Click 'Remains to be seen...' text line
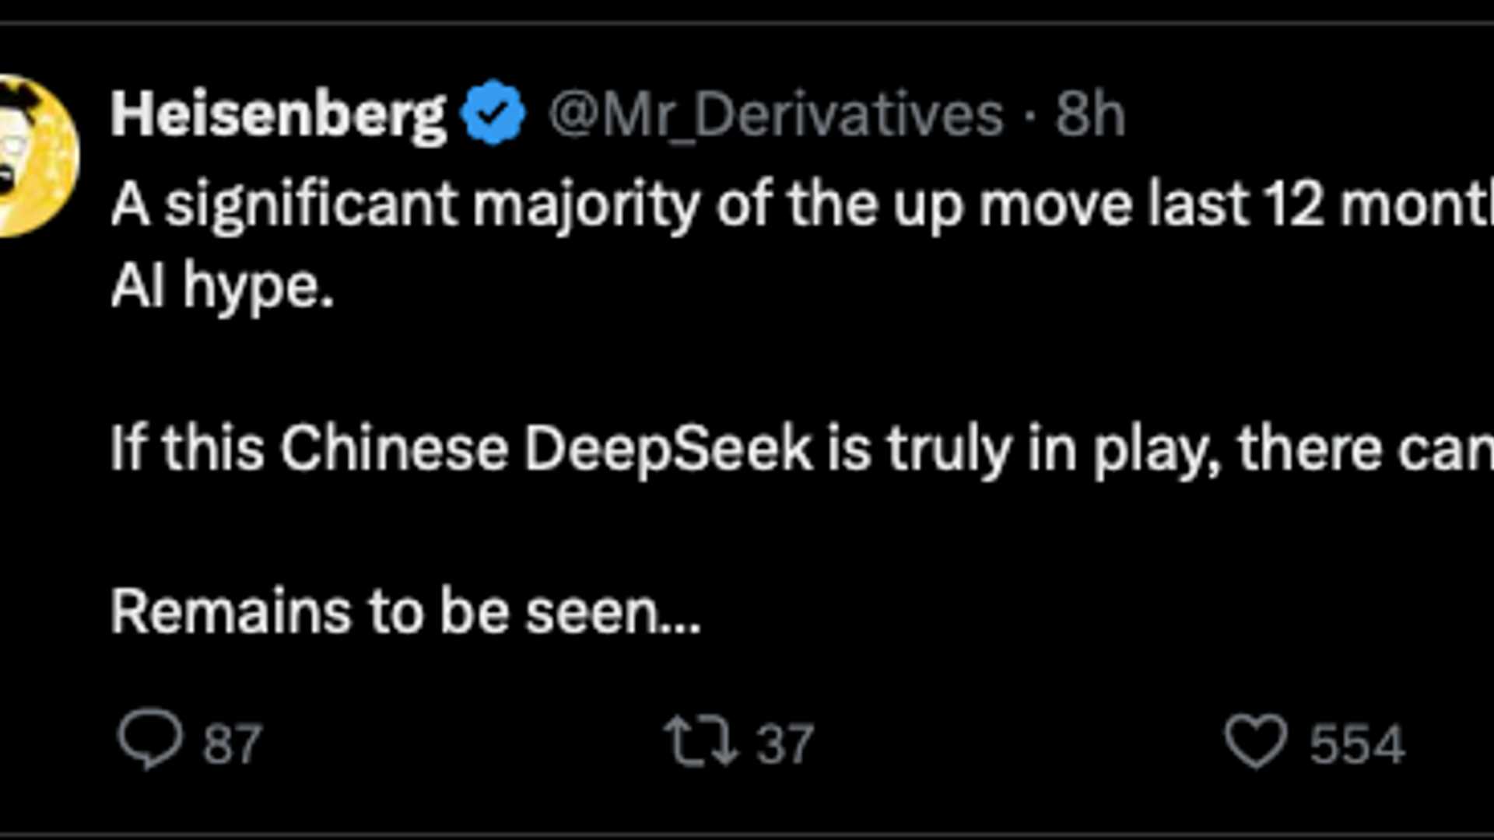The height and width of the screenshot is (840, 1494). 405,611
